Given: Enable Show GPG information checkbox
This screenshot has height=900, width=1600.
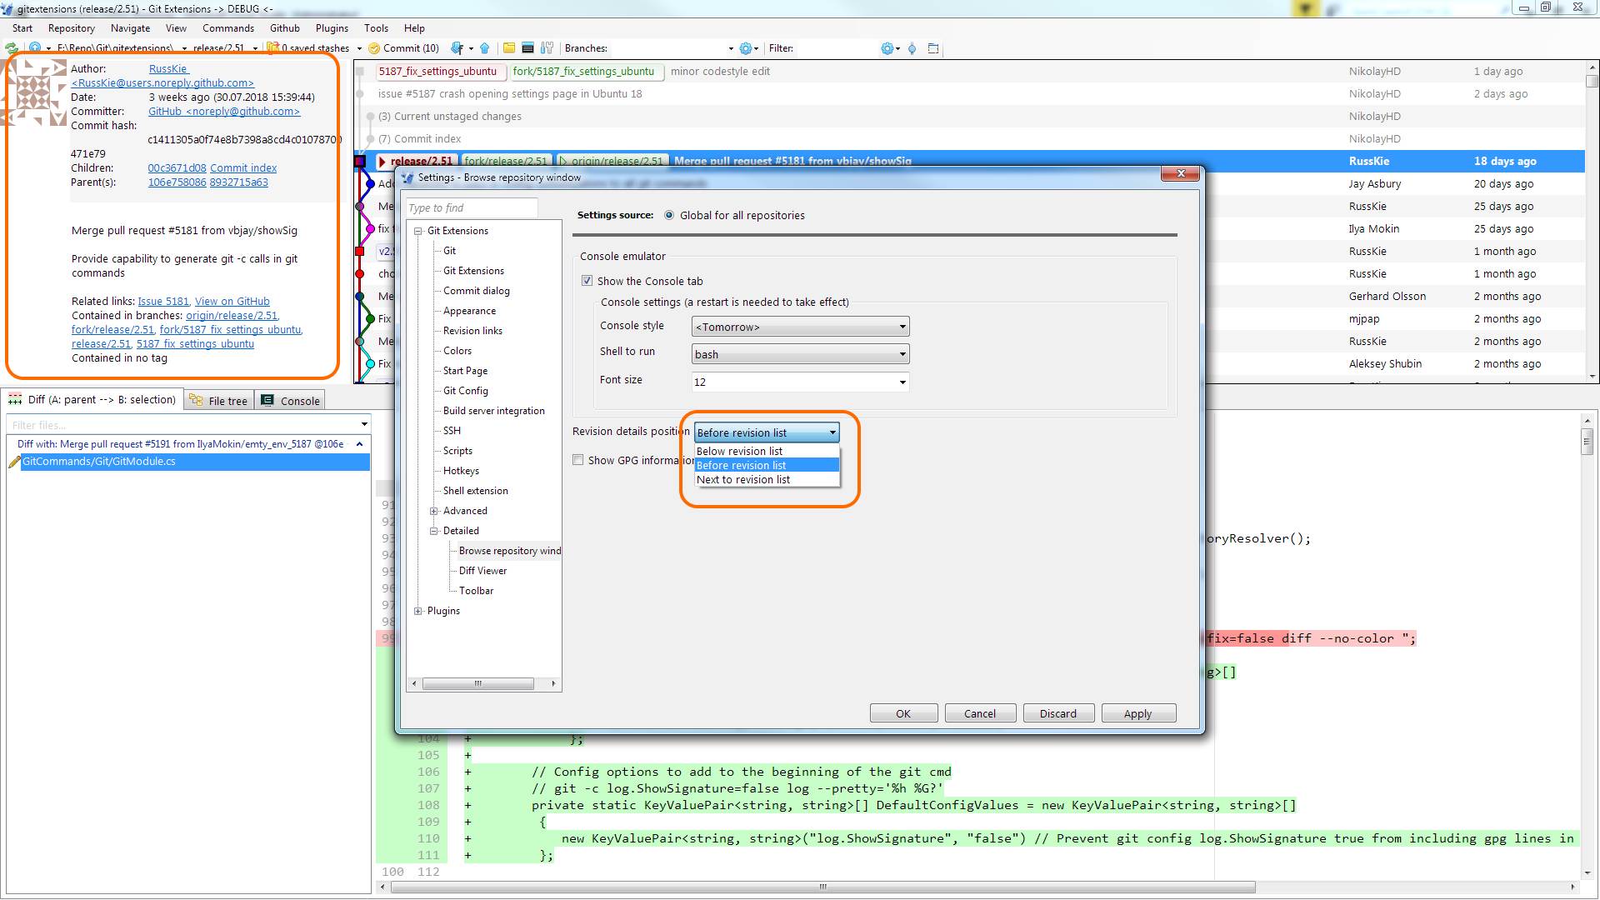Looking at the screenshot, I should click(577, 460).
